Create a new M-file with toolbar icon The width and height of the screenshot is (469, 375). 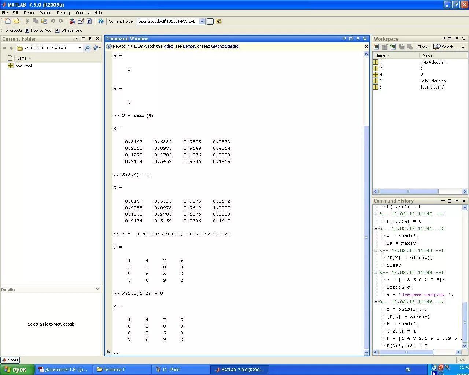8,21
